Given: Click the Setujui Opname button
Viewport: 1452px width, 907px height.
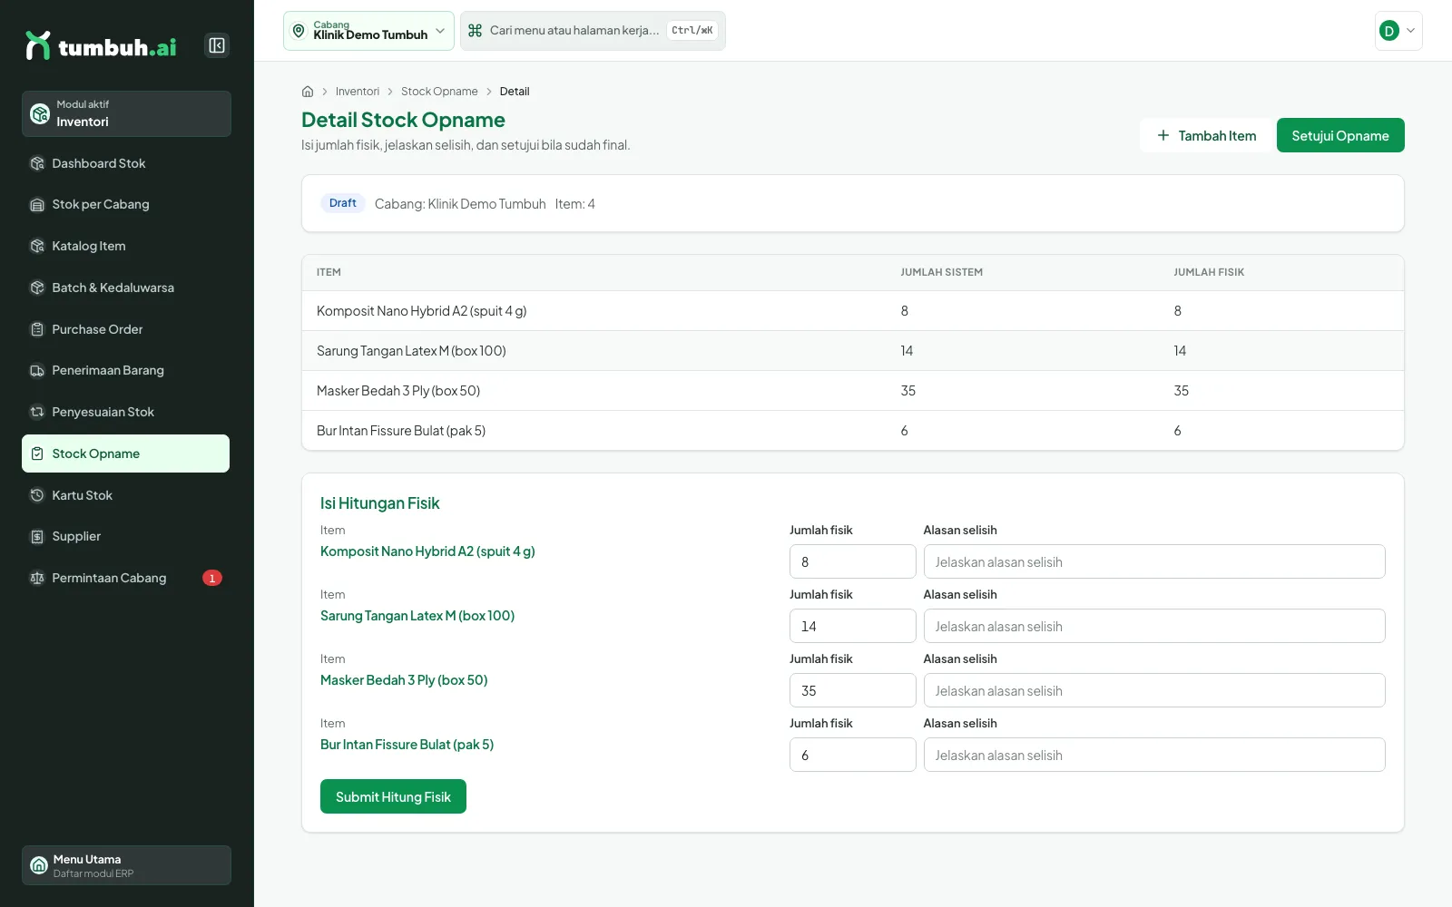Looking at the screenshot, I should [1340, 135].
